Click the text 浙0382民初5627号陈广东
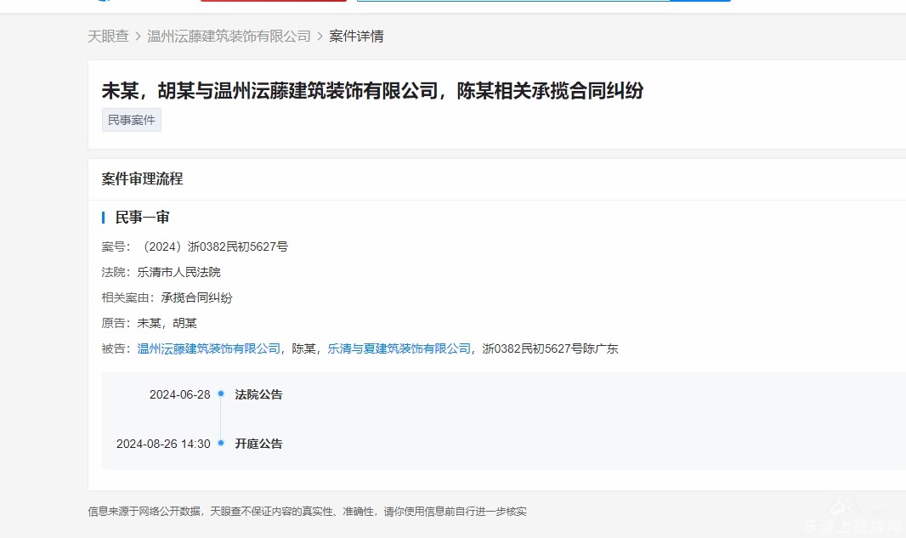 coord(550,348)
